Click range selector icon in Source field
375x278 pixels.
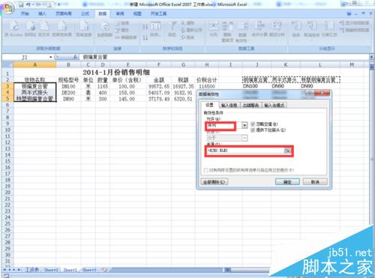(287, 151)
